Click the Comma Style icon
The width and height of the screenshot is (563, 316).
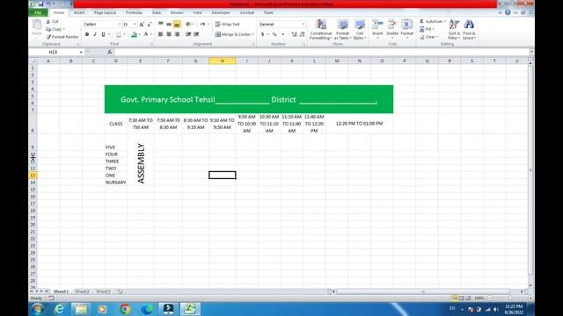(283, 34)
